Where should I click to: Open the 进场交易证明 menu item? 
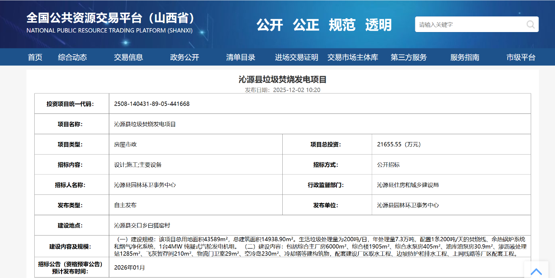coord(297,57)
